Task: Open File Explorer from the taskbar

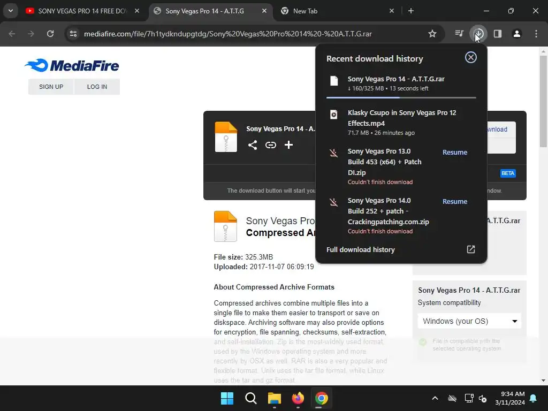Action: click(x=275, y=398)
